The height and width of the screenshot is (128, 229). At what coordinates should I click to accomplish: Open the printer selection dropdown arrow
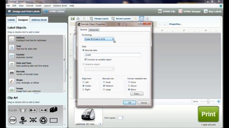(100, 124)
